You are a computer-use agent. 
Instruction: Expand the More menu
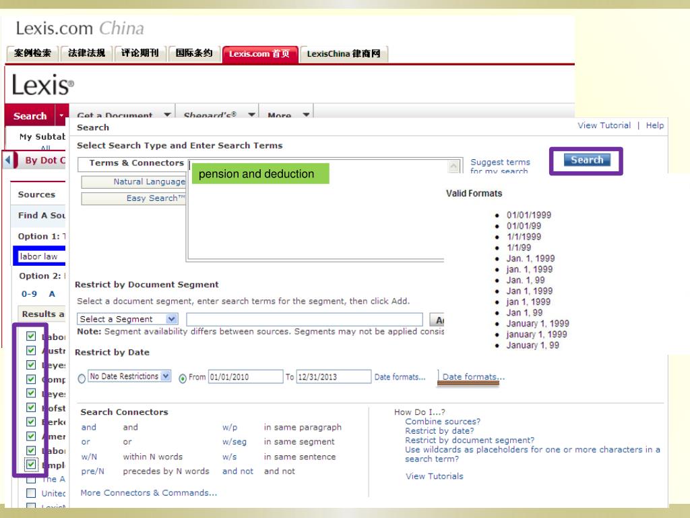coord(306,115)
